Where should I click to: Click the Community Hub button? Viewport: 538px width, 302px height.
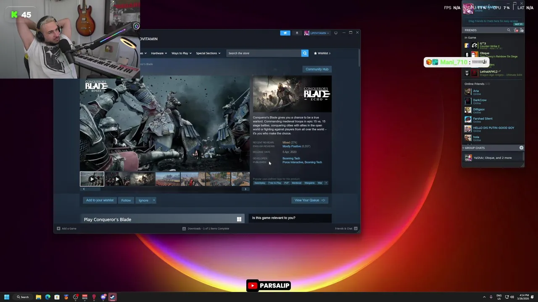point(317,69)
